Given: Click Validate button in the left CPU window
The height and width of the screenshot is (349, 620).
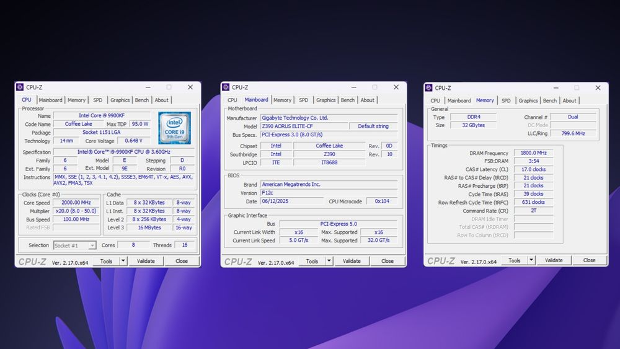Looking at the screenshot, I should pos(146,261).
